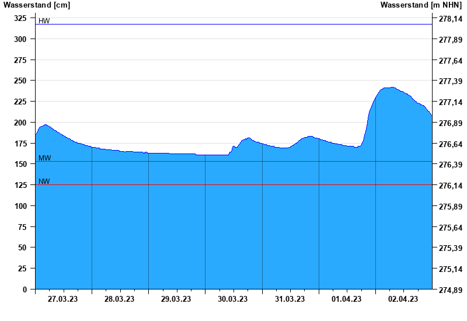This screenshot has width=467, height=321.
Task: Click the 50 value on left axis
Action: pos(22,247)
